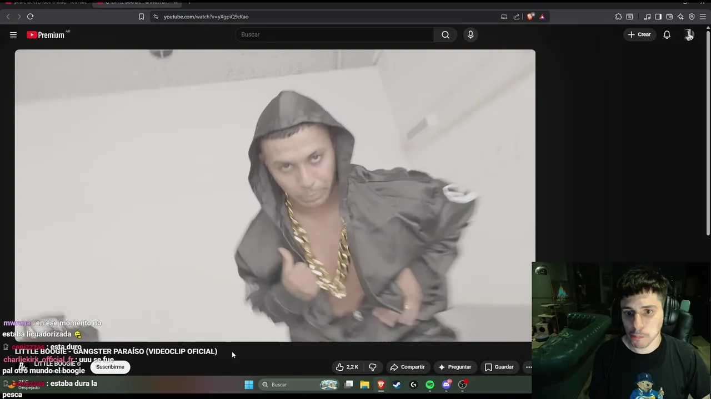711x399 pixels.
Task: Open site settings icon beside URL
Action: pyautogui.click(x=156, y=17)
